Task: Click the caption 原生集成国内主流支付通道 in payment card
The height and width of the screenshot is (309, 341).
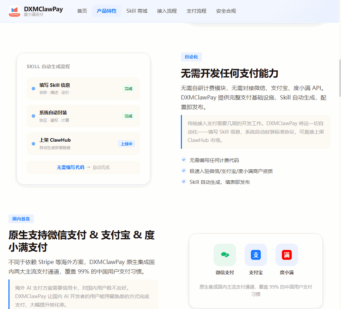Action: point(256,290)
